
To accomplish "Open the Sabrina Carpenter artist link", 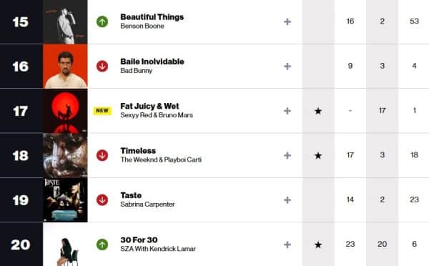I will pyautogui.click(x=147, y=205).
